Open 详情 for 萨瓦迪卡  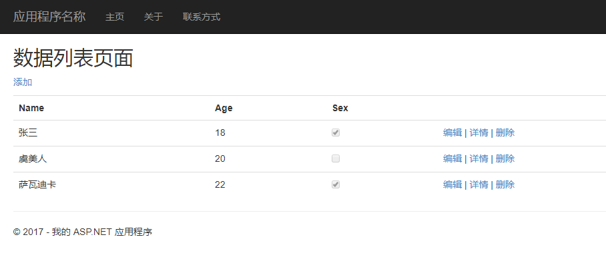(x=479, y=184)
